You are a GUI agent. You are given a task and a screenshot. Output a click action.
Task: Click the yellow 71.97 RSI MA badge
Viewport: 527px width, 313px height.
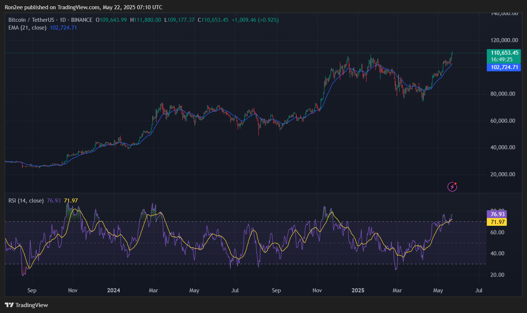pyautogui.click(x=497, y=222)
